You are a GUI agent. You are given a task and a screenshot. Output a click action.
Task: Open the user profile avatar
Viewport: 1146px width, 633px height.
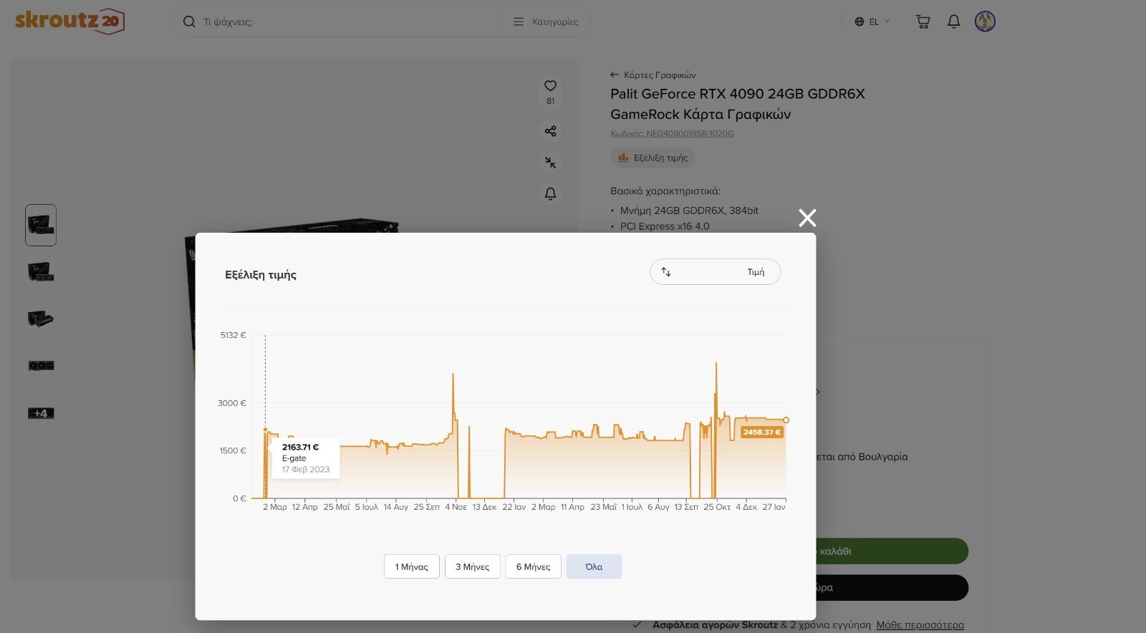coord(985,21)
